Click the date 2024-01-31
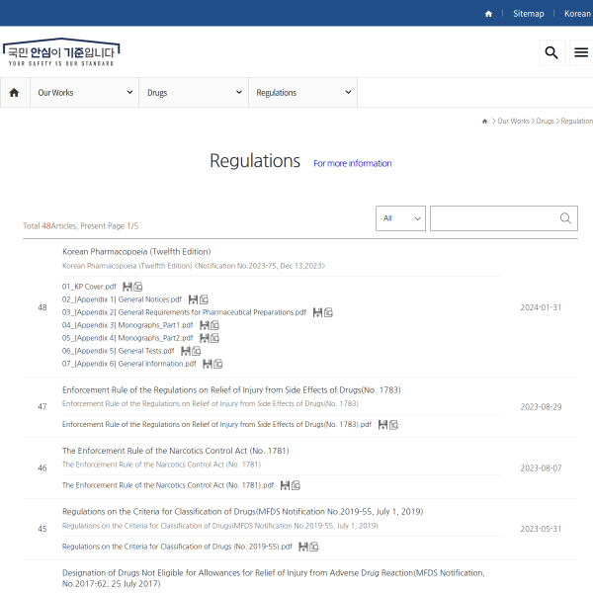The width and height of the screenshot is (593, 593). (x=541, y=307)
